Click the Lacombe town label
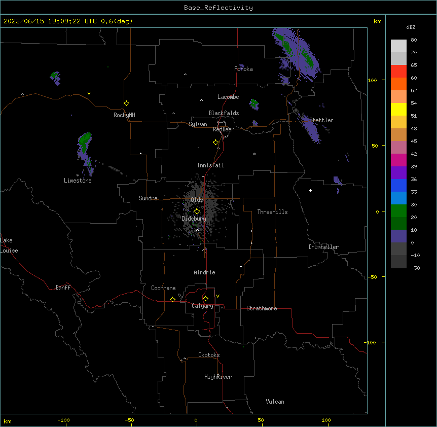Image resolution: width=437 pixels, height=427 pixels. click(228, 97)
